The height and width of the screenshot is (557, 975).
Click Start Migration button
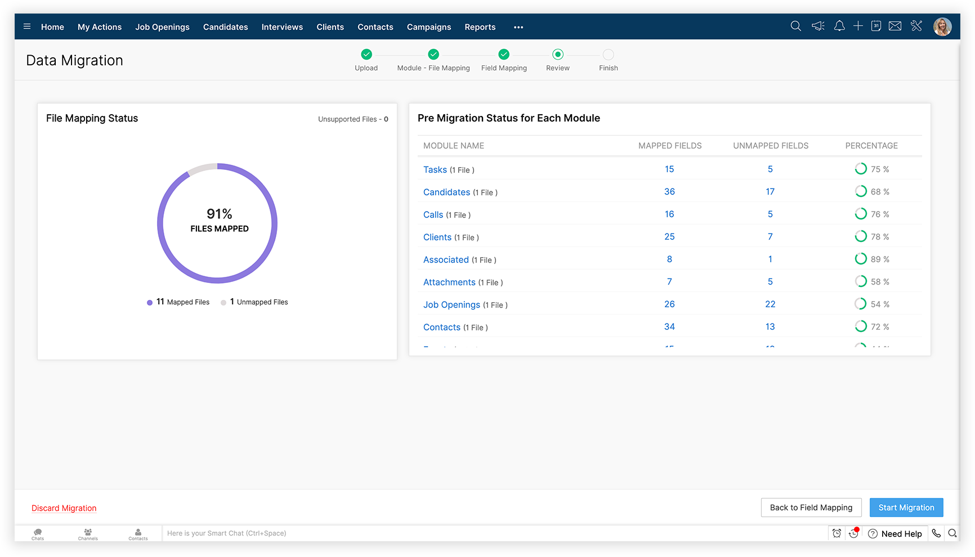click(x=906, y=507)
